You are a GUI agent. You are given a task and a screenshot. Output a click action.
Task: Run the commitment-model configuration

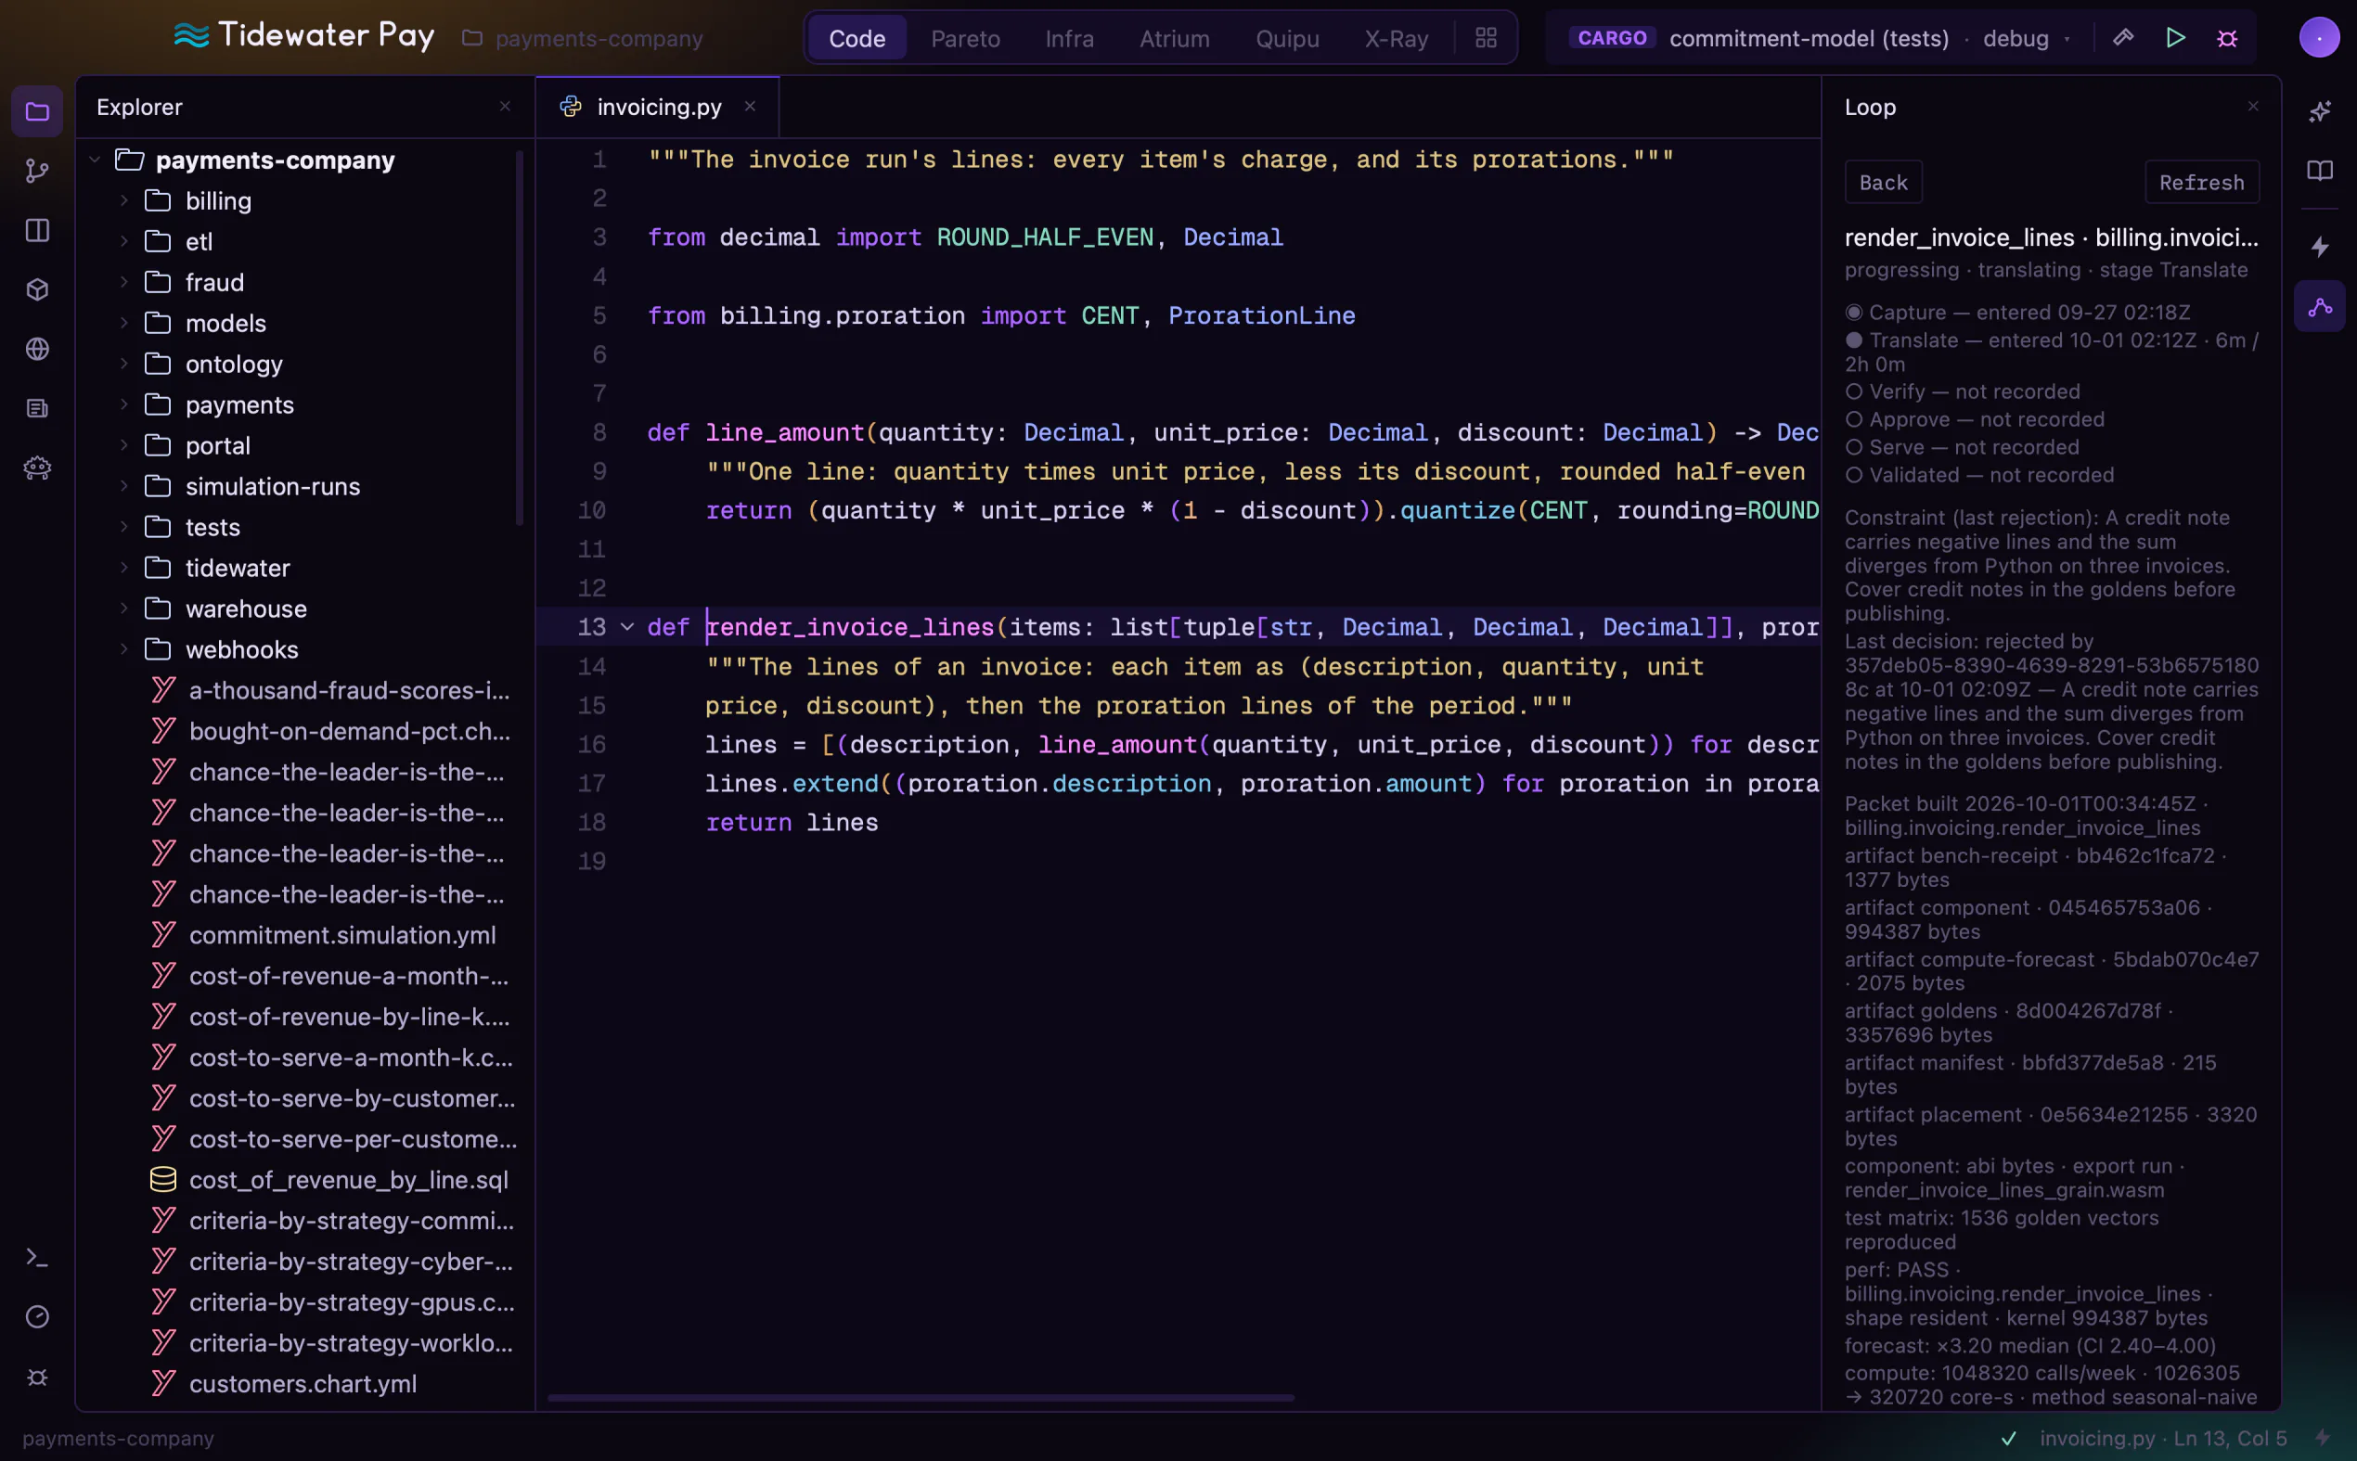click(x=2175, y=38)
